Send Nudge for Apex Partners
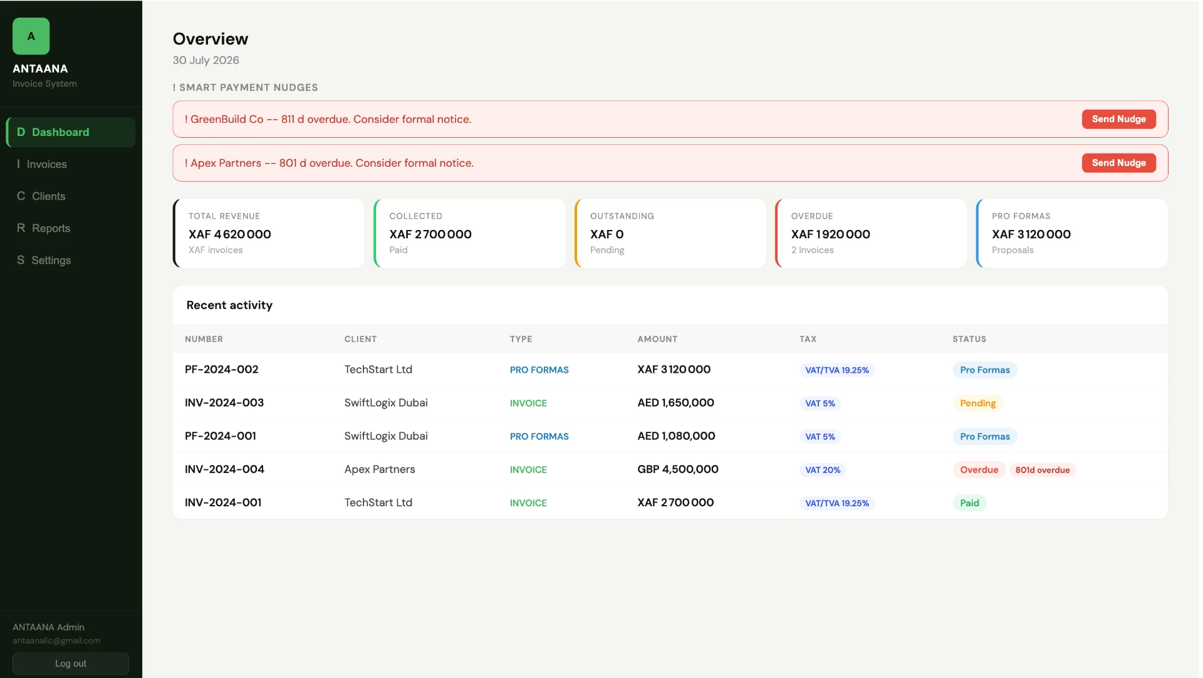1203x678 pixels. (x=1118, y=163)
